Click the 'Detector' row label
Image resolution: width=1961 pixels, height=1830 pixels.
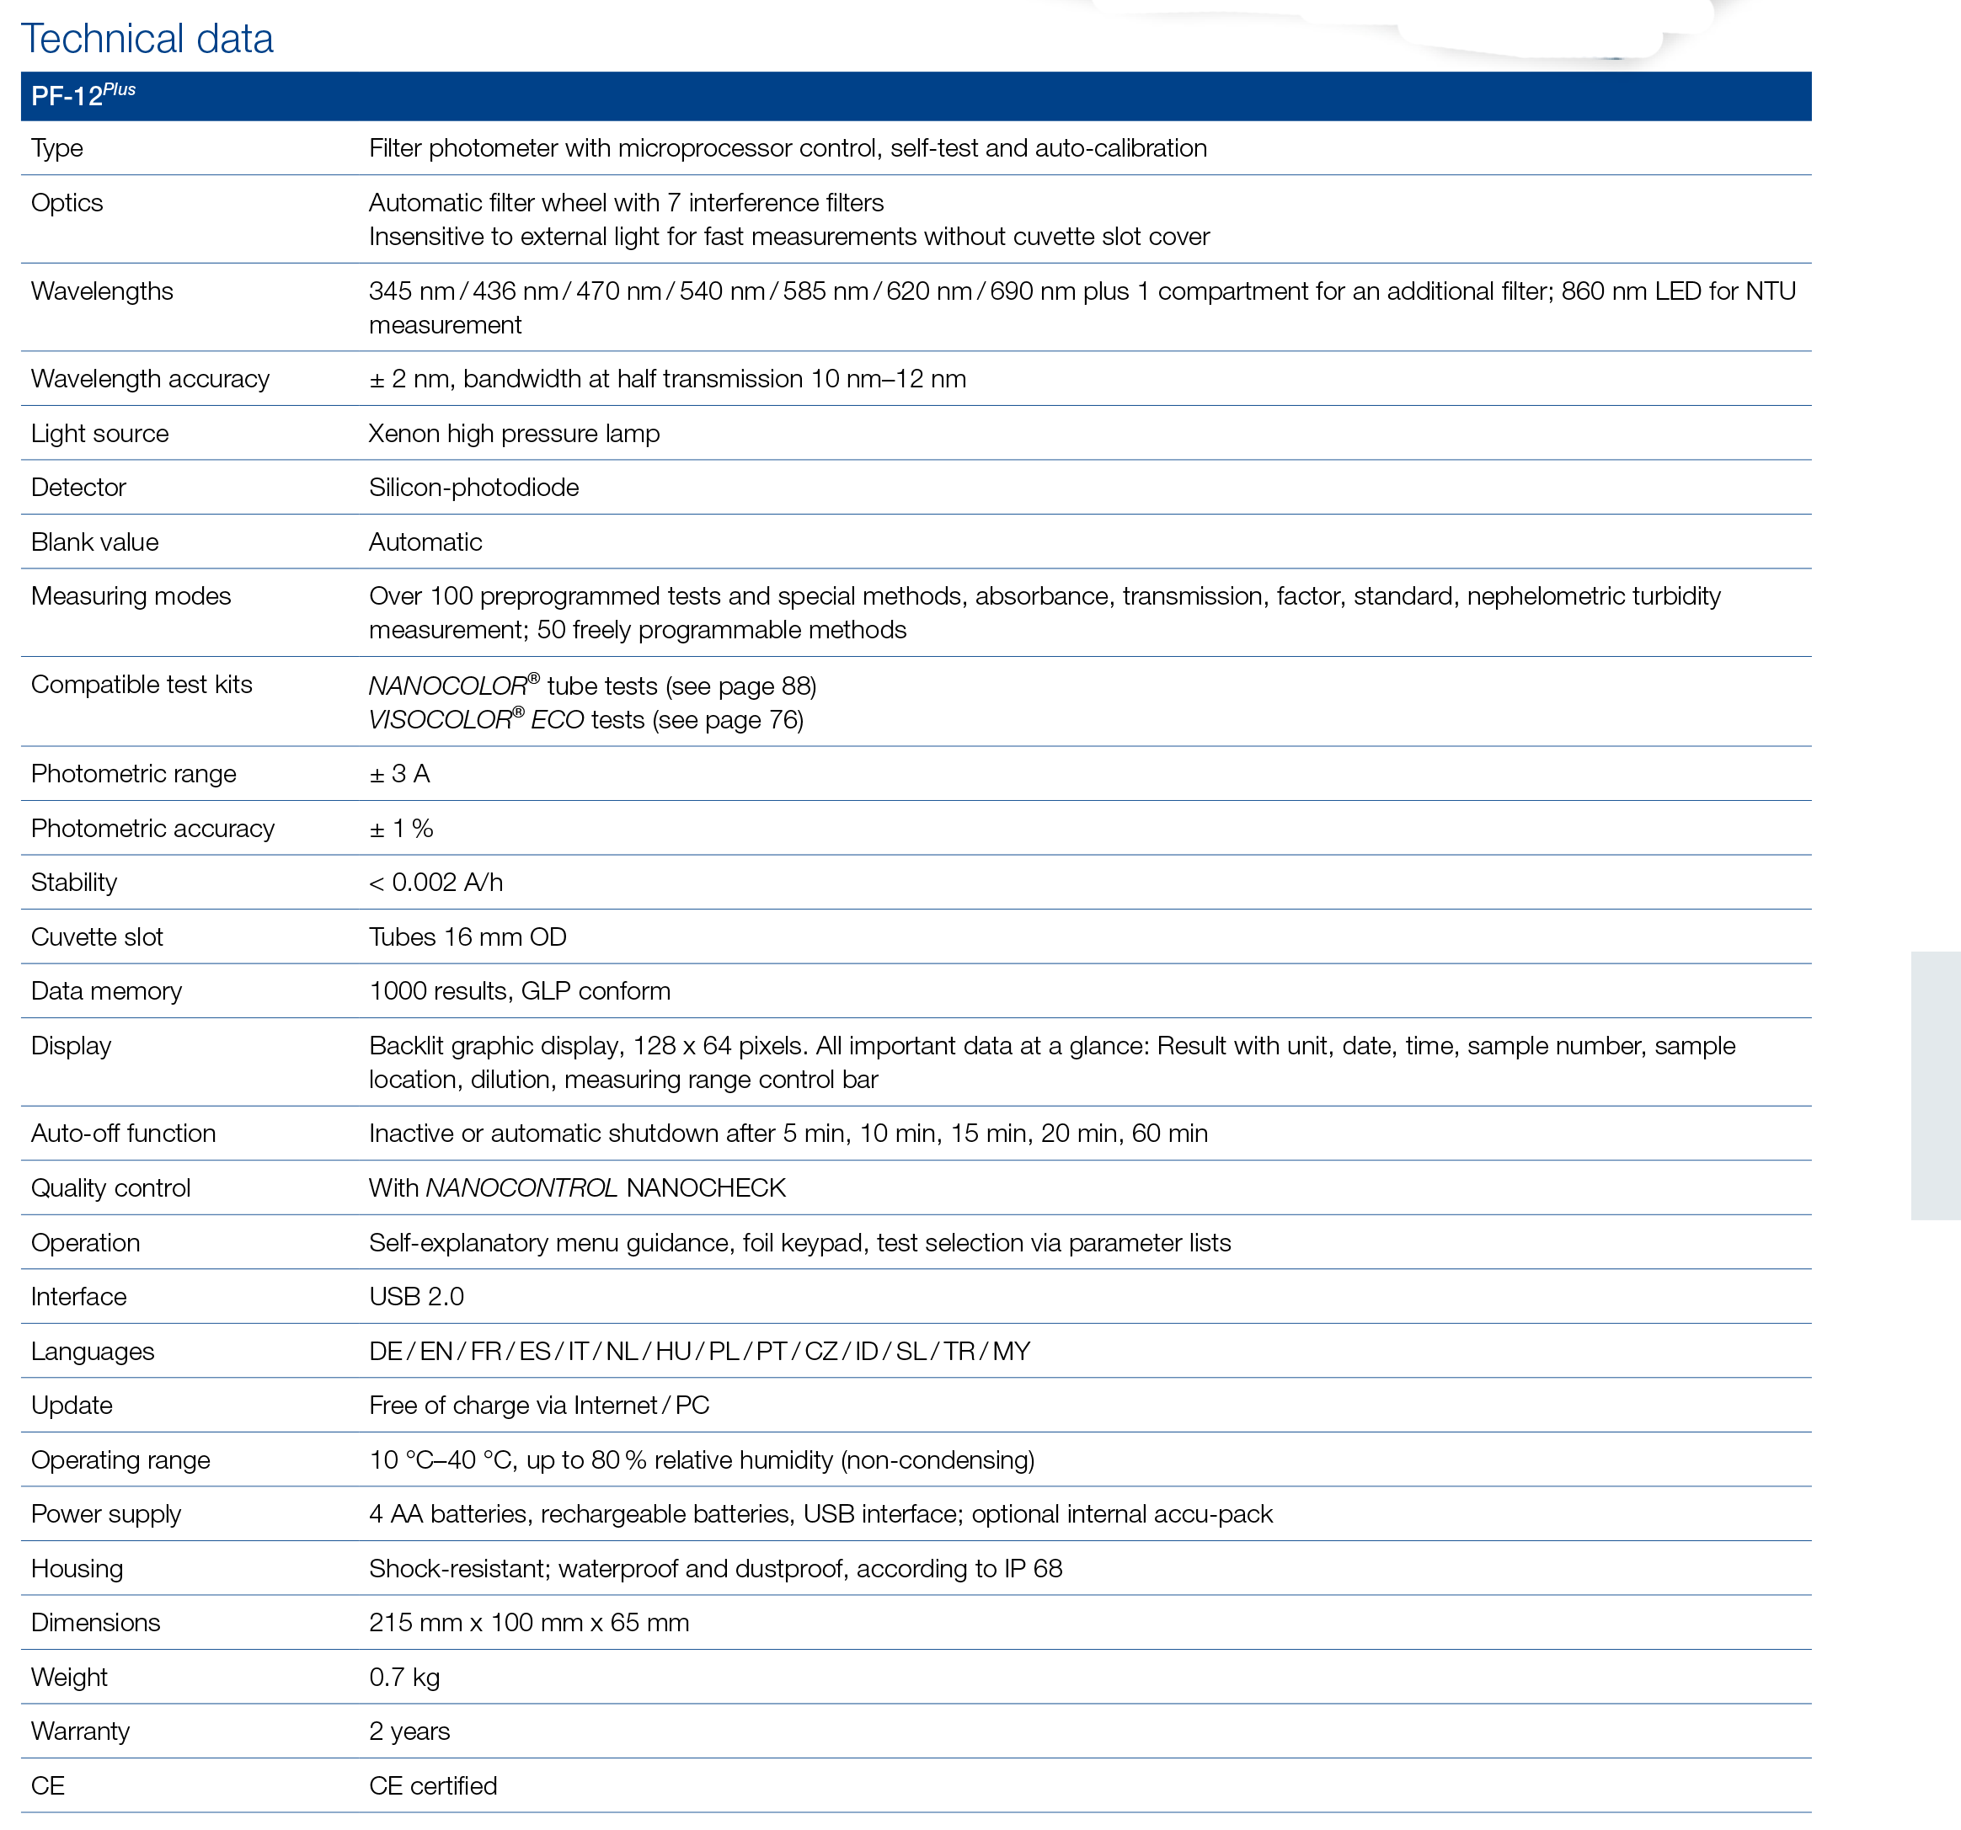(79, 487)
